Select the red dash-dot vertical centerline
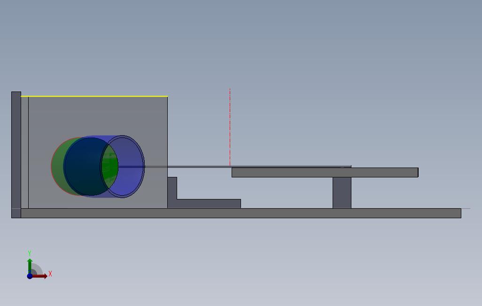Viewport: 482px width, 306px height. 230,127
